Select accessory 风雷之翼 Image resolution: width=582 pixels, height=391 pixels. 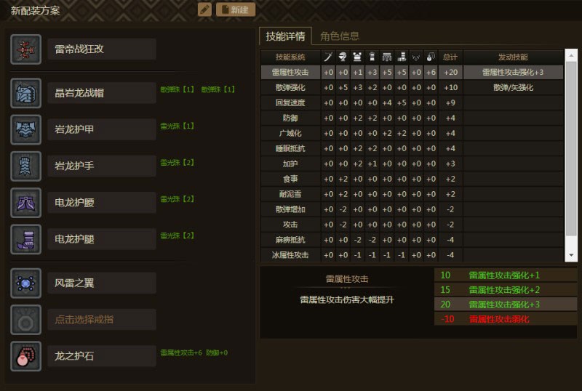click(102, 283)
